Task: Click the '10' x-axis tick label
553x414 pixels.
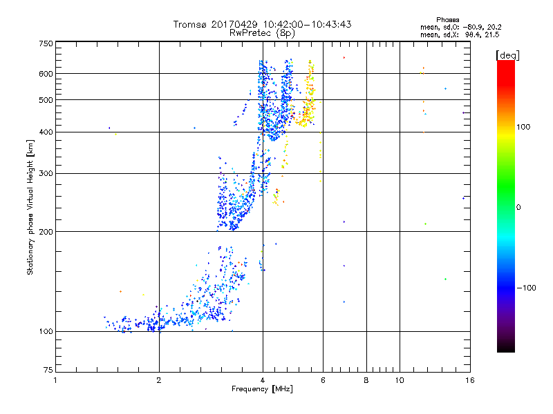Action: 400,380
